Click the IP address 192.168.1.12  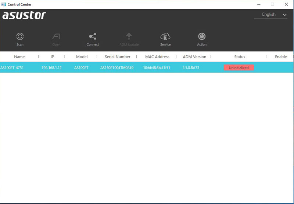click(51, 68)
